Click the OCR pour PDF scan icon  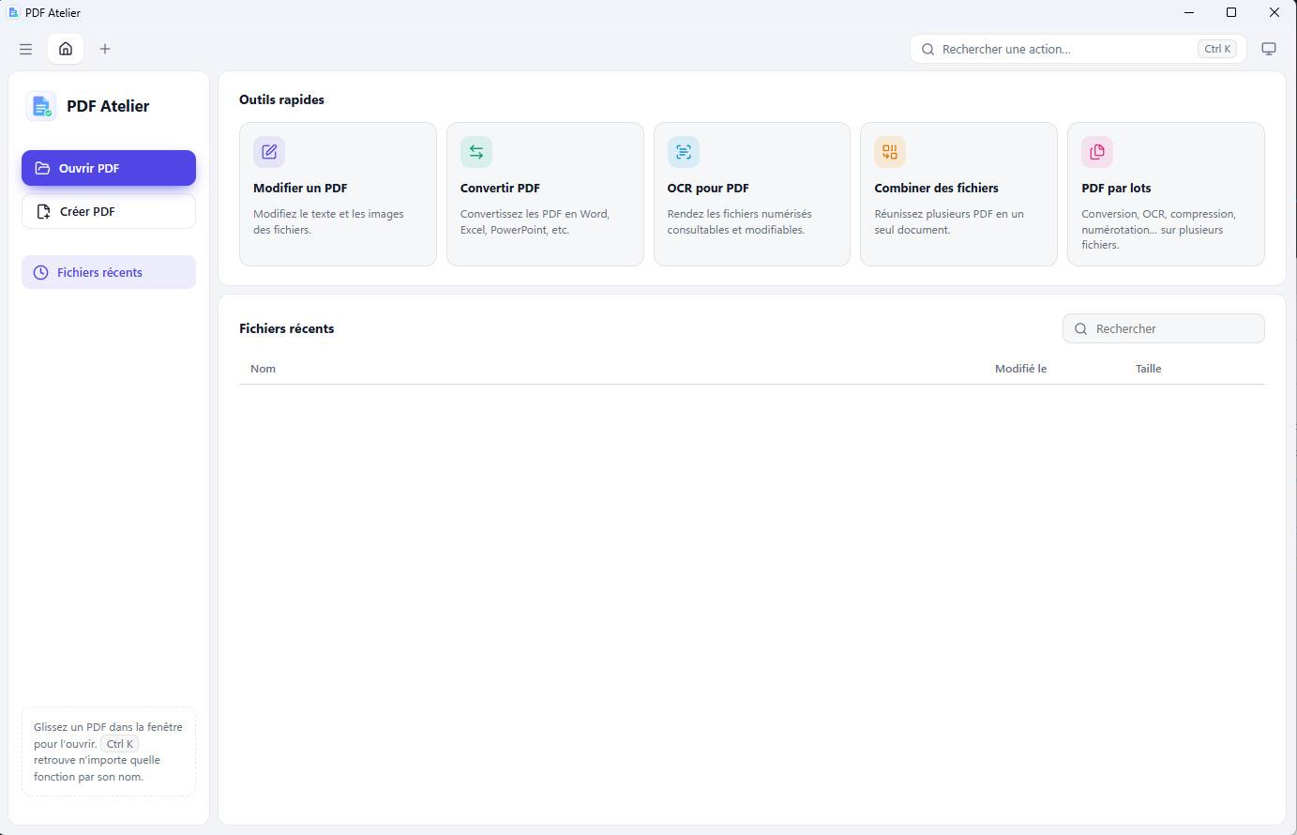[684, 152]
